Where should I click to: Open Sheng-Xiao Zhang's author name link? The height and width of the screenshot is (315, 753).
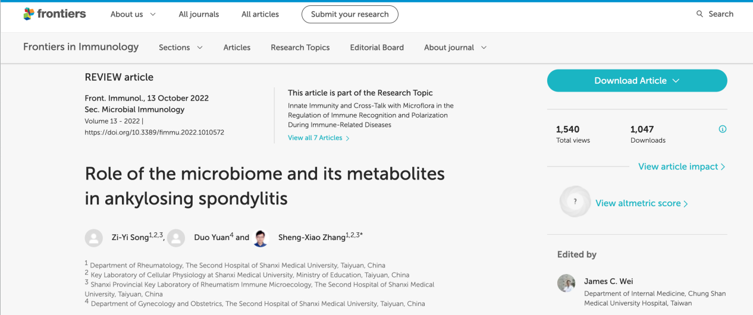tap(312, 238)
